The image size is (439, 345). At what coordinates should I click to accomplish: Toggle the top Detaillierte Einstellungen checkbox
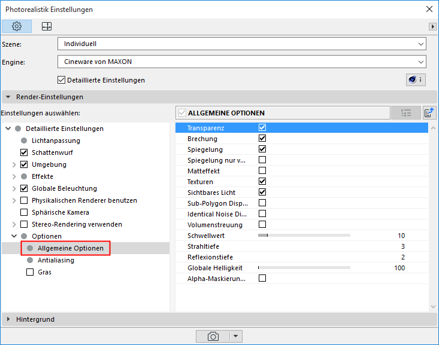[x=61, y=80]
